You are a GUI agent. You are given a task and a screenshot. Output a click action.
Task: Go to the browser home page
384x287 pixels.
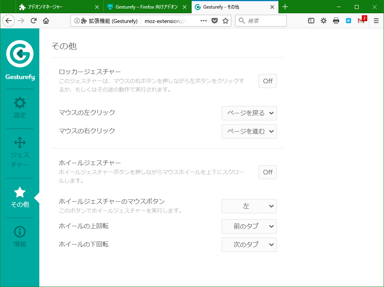46,21
